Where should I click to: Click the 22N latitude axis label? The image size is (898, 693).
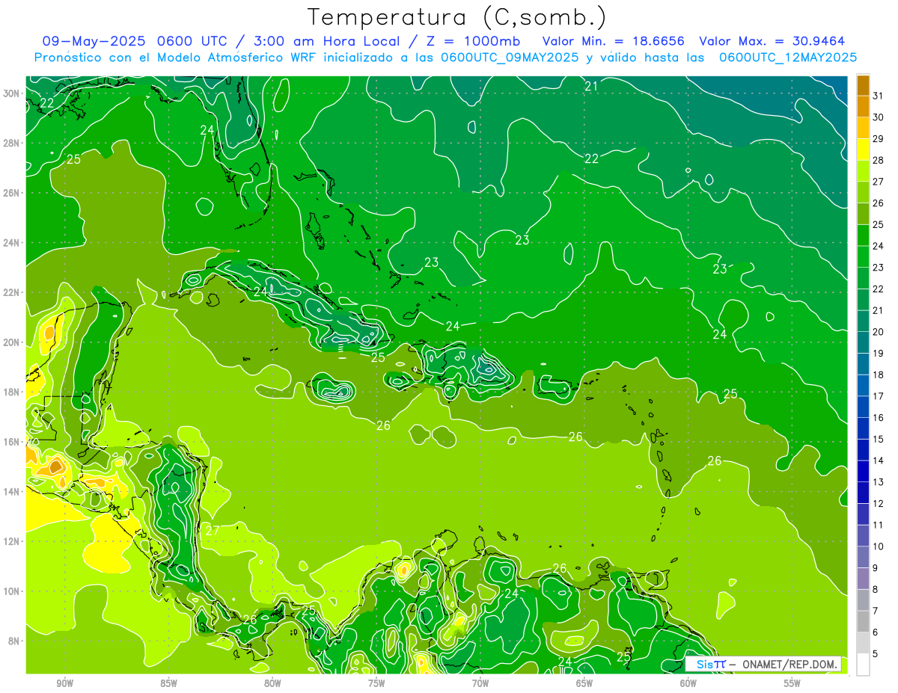[11, 292]
